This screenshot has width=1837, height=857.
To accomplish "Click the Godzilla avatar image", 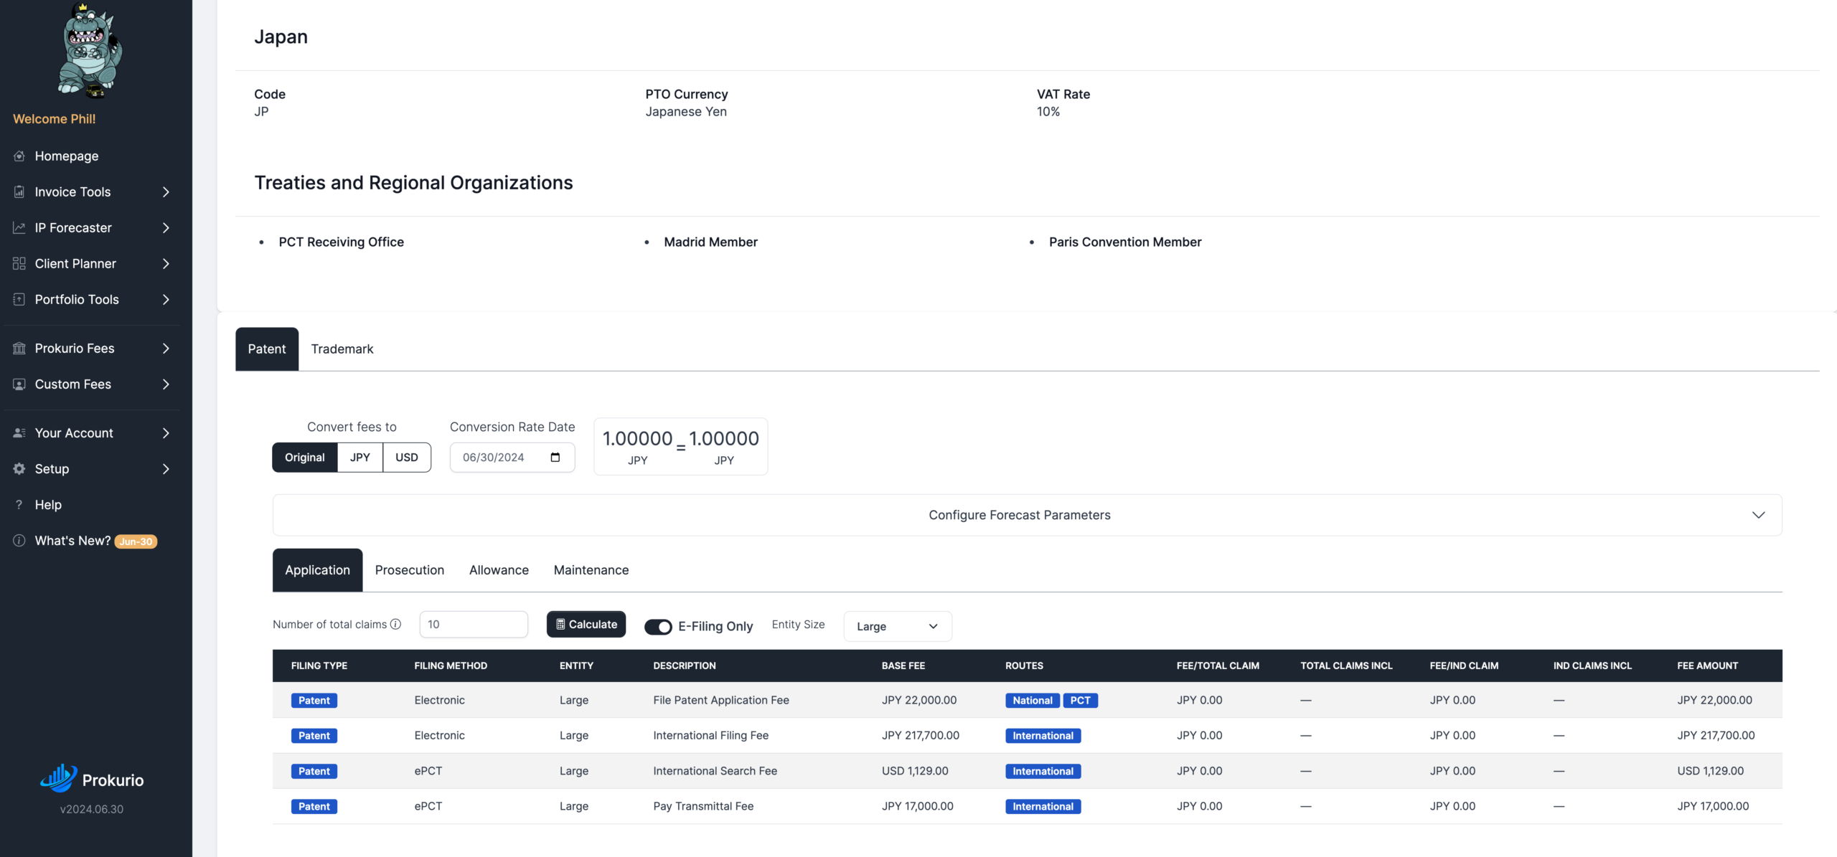I will [90, 50].
